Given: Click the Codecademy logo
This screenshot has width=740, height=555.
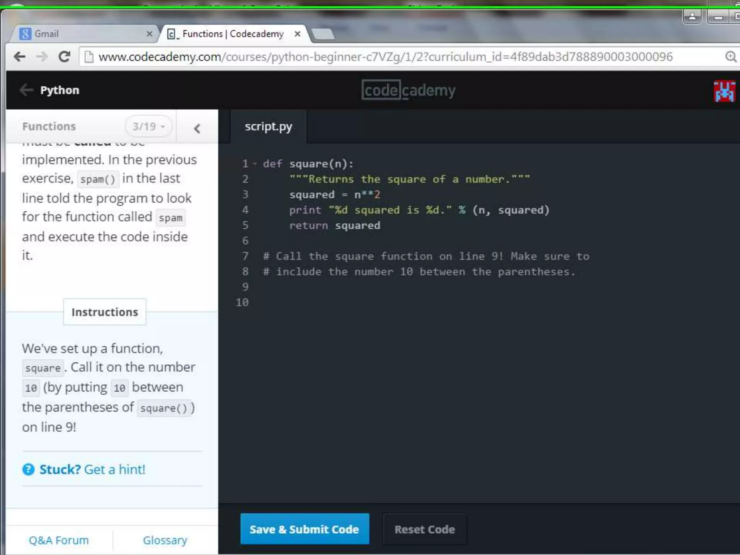Looking at the screenshot, I should [x=408, y=90].
